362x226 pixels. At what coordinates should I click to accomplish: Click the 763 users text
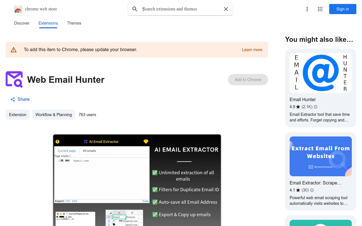pyautogui.click(x=87, y=115)
